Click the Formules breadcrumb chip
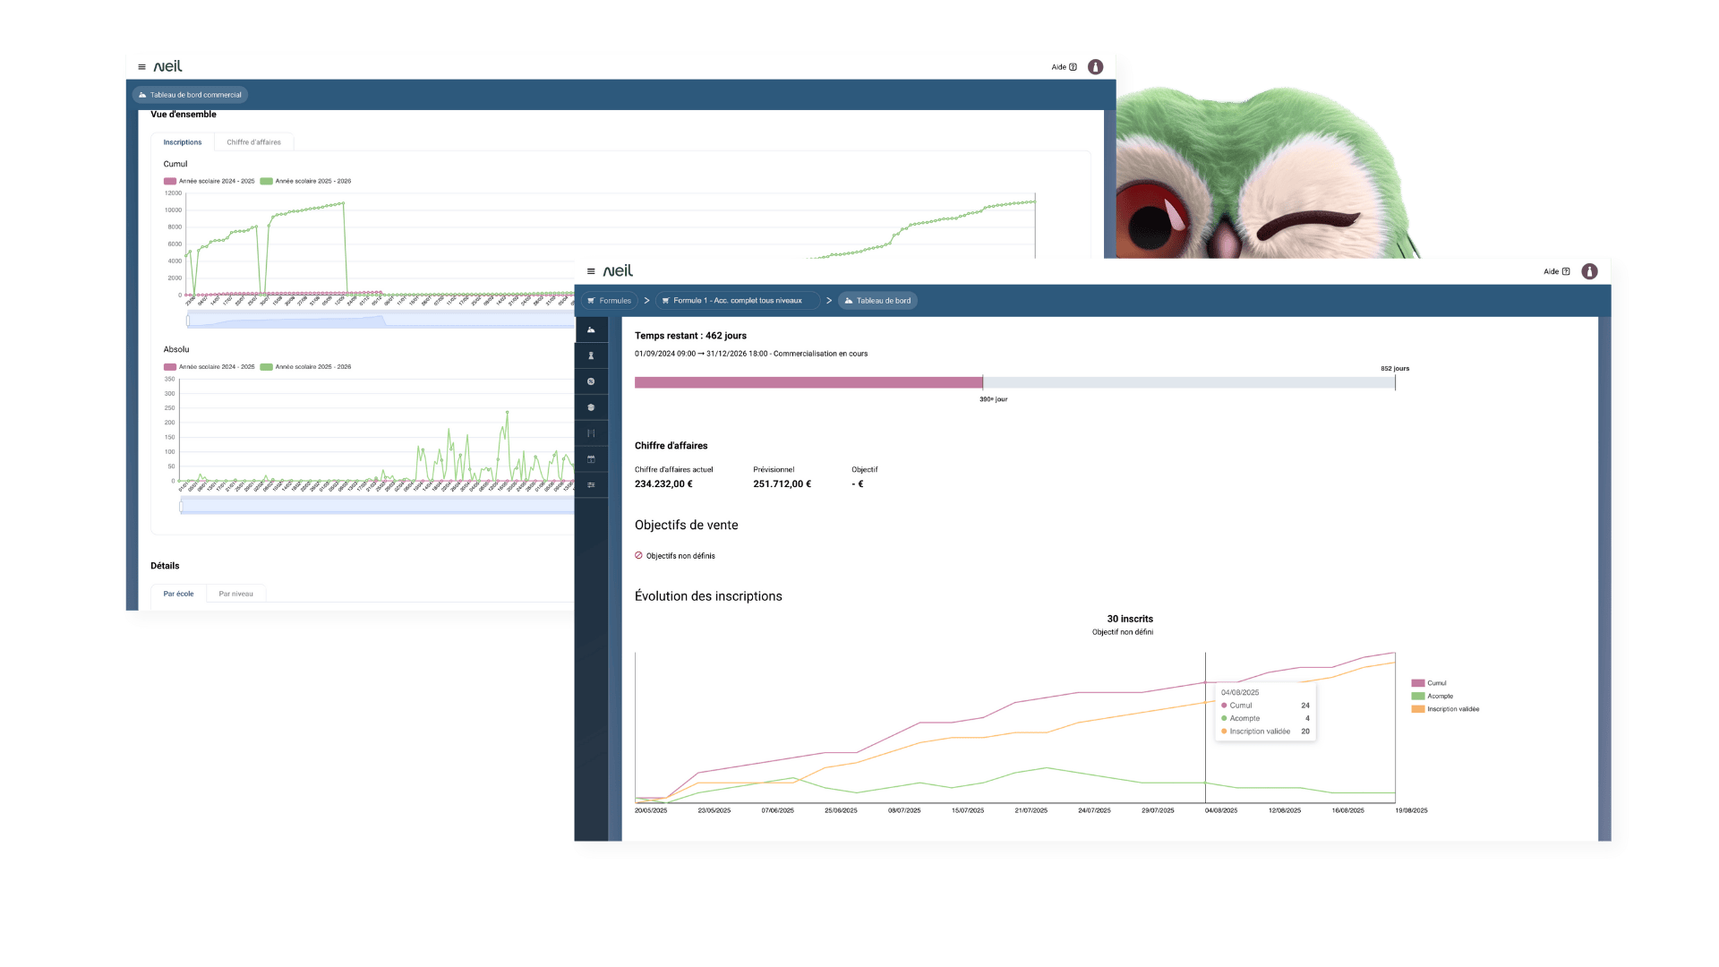Image resolution: width=1719 pixels, height=967 pixels. (x=609, y=301)
